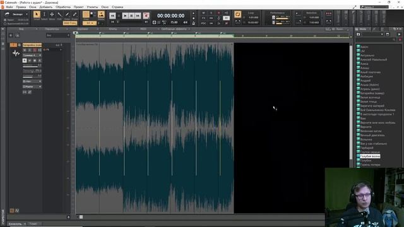This screenshot has height=227, width=404.
Task: Select the Edit tool
Action: coord(59,15)
